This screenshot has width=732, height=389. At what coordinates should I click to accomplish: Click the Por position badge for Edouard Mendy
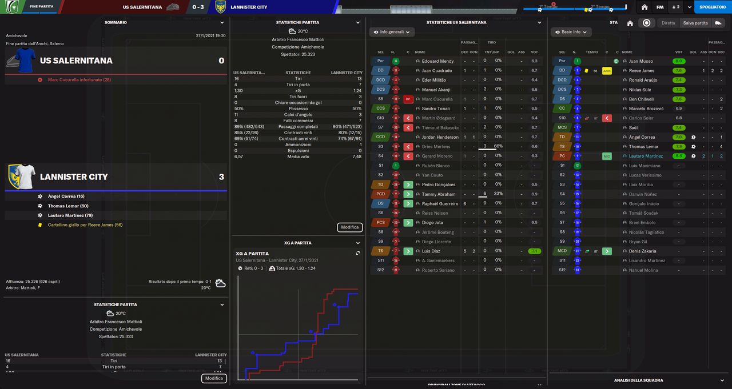(380, 61)
